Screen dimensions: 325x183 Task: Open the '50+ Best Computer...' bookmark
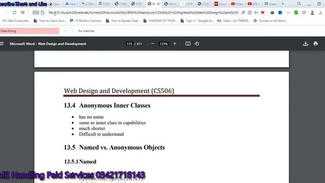pos(16,21)
